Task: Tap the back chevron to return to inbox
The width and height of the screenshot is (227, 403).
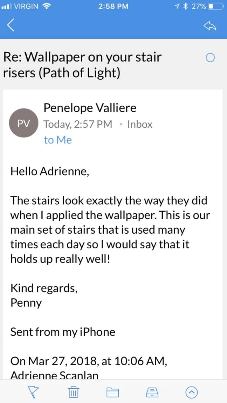Action: (x=11, y=25)
